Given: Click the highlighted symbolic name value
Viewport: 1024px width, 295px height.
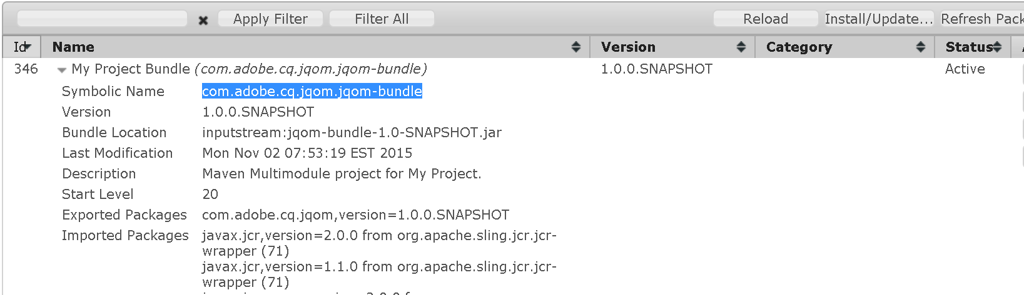Looking at the screenshot, I should (x=312, y=92).
